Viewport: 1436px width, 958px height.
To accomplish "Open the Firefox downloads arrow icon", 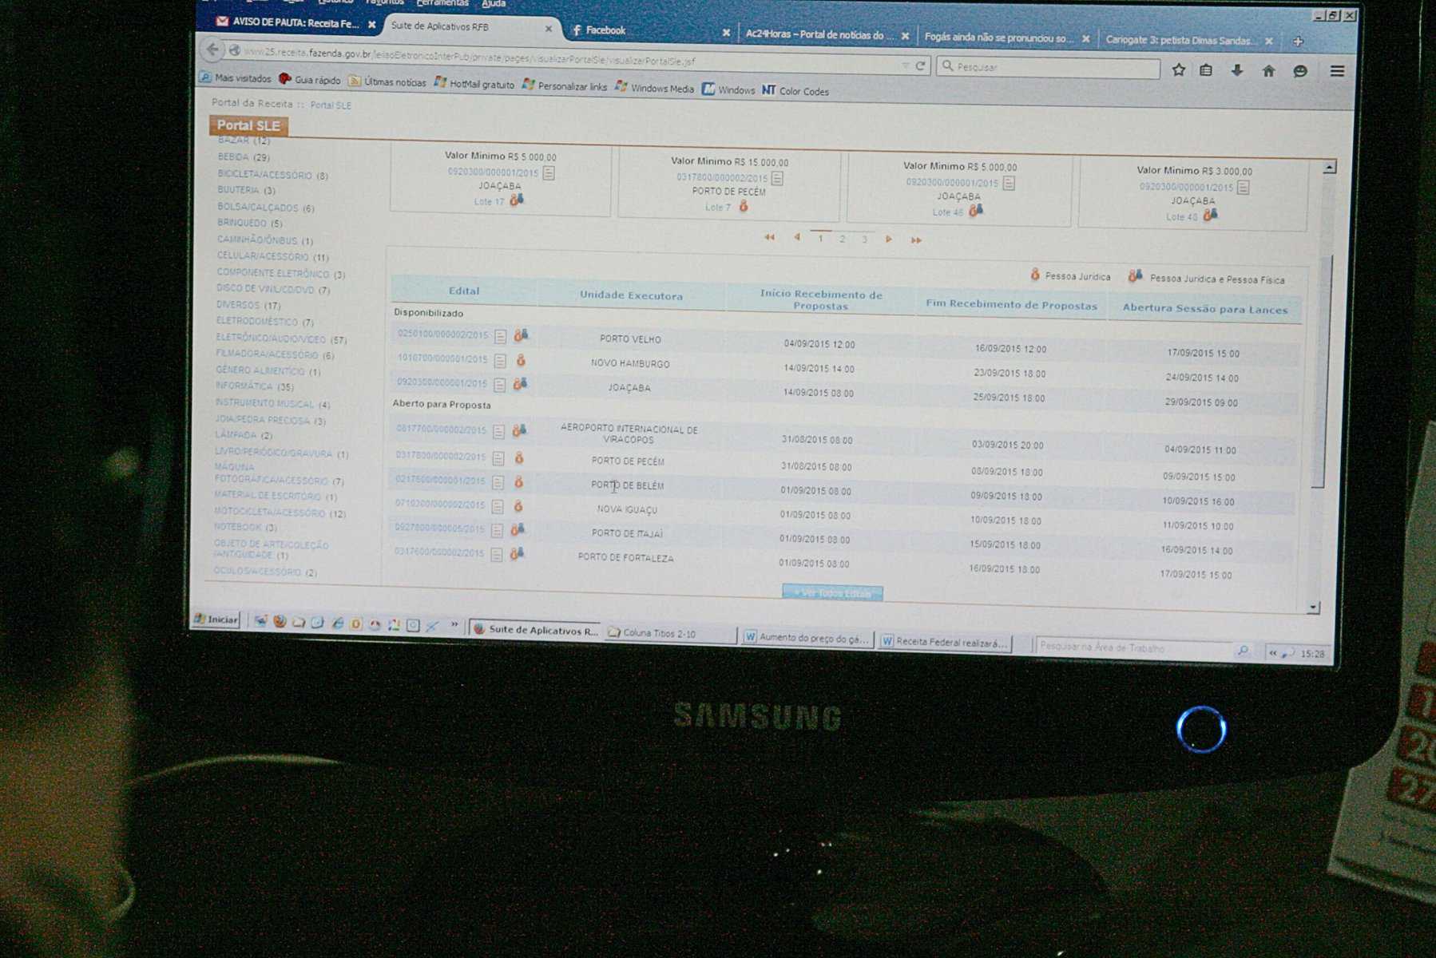I will 1236,71.
